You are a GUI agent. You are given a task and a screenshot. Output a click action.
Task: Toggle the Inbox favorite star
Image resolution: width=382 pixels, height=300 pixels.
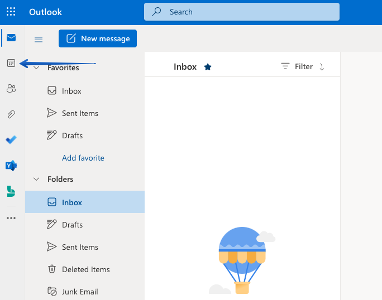tap(208, 67)
